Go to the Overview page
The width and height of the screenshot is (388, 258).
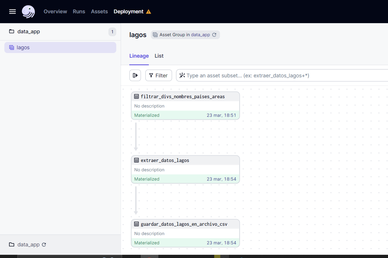coord(55,12)
